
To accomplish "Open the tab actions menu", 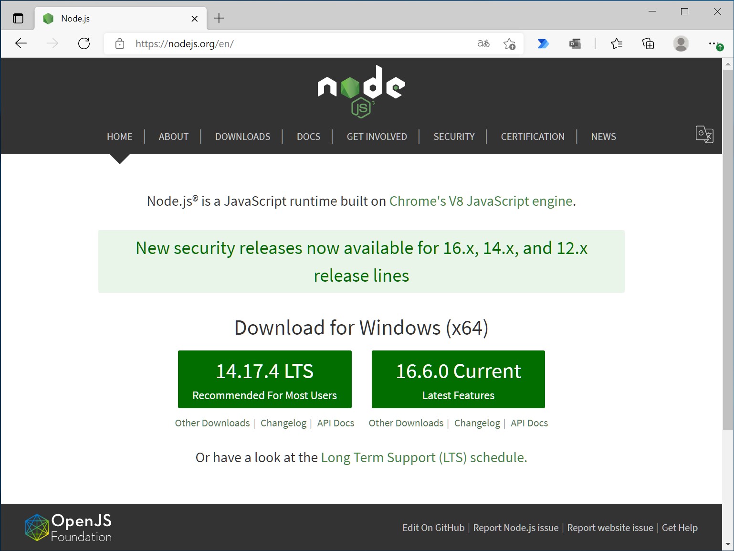I will point(18,18).
